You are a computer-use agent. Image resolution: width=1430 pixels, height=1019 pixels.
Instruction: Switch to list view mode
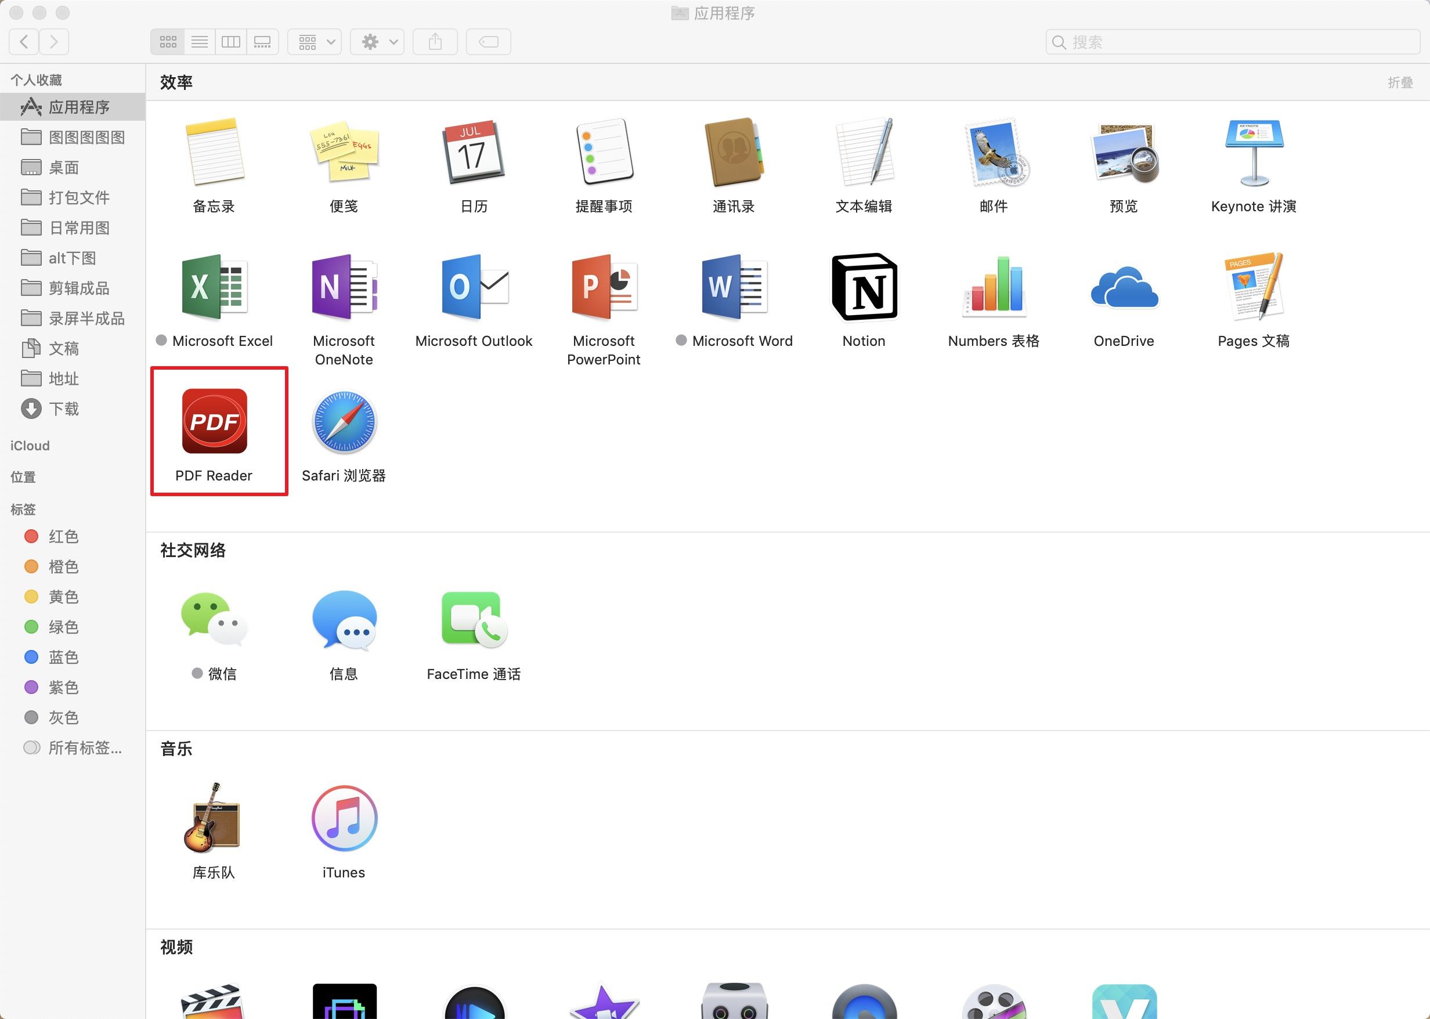pyautogui.click(x=200, y=42)
